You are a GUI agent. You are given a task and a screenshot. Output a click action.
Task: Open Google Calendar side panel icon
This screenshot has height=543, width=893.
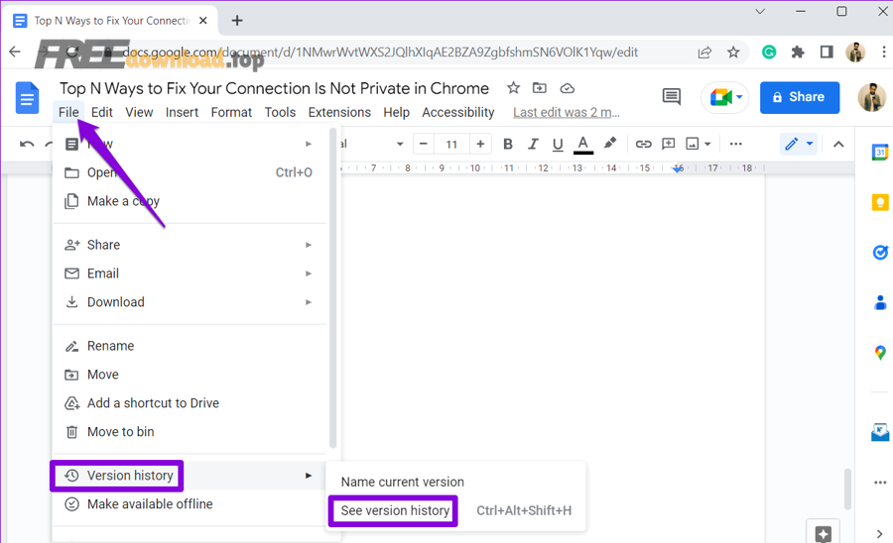pyautogui.click(x=880, y=153)
